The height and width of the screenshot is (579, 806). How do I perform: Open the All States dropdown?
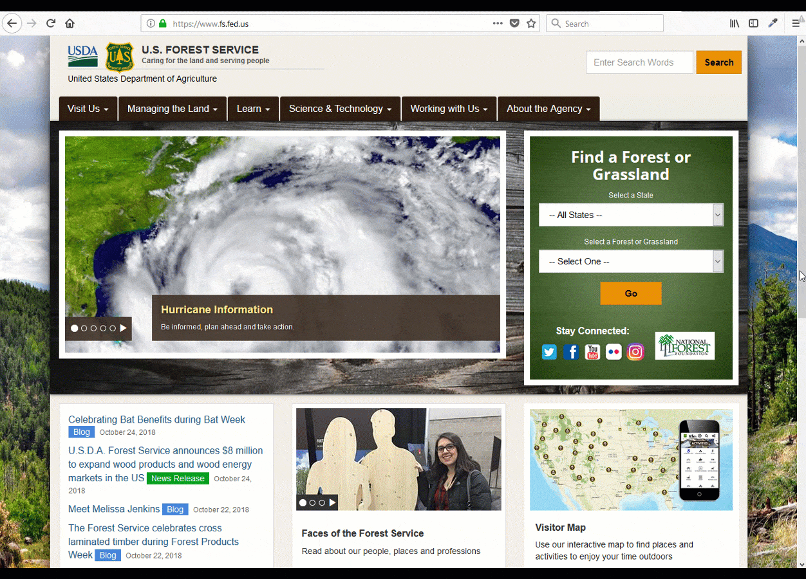click(631, 215)
